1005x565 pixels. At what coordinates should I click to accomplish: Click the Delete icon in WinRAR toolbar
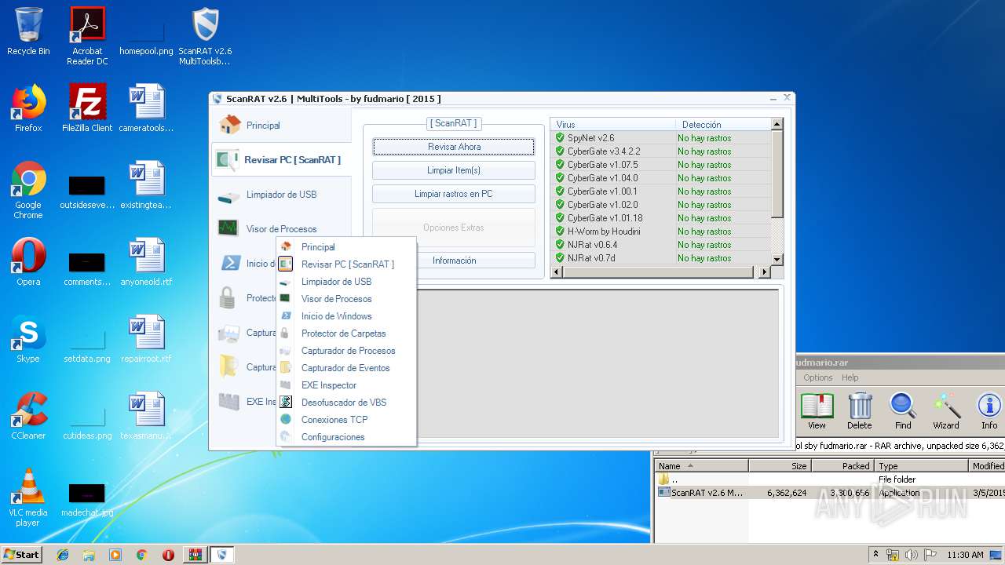pos(860,410)
